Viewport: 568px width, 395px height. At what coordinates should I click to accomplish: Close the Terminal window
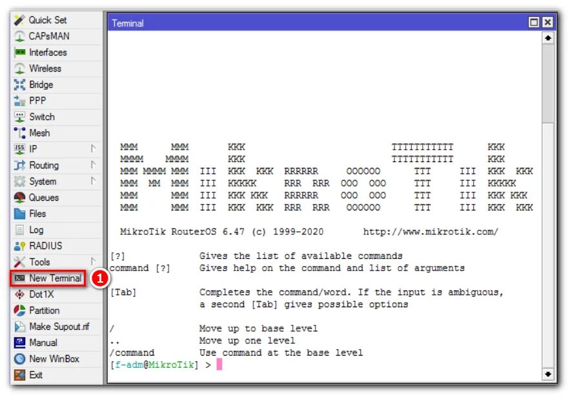point(547,23)
